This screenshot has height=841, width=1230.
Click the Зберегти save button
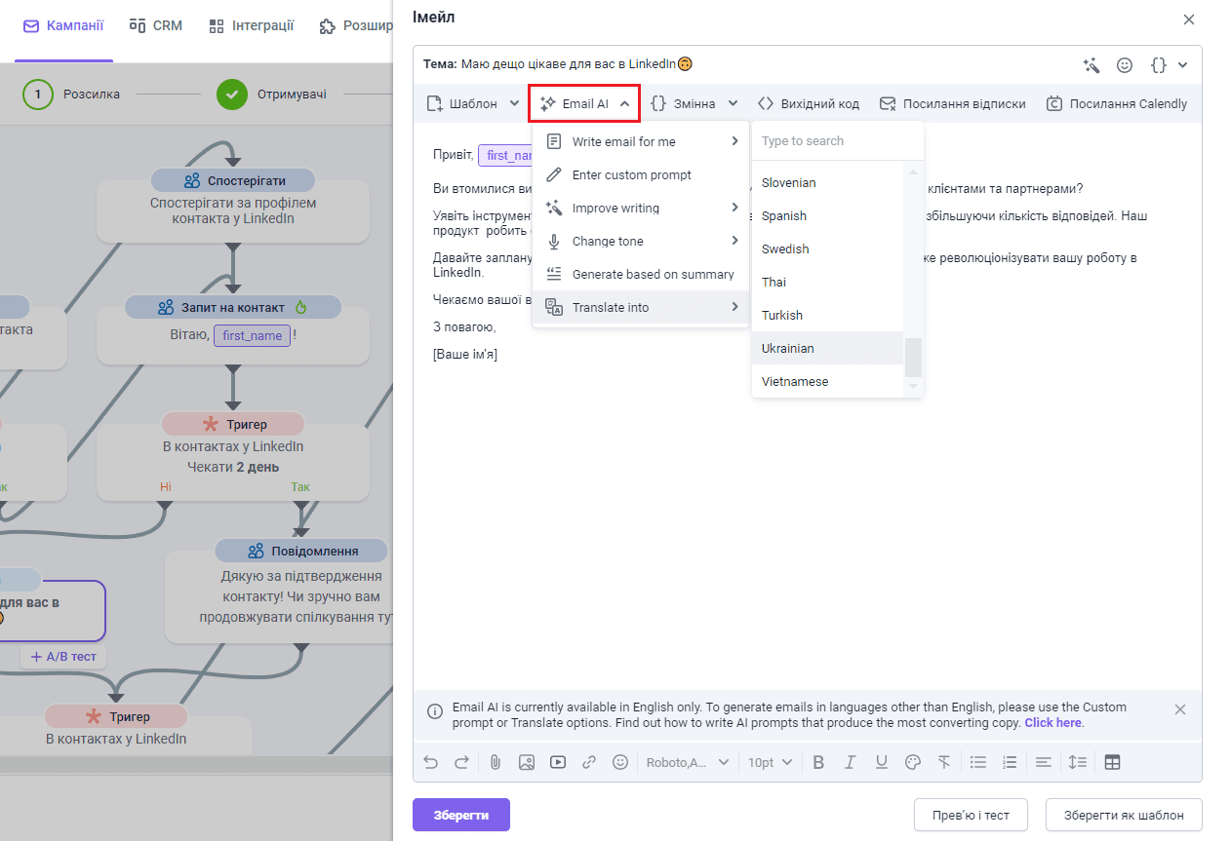pyautogui.click(x=460, y=815)
